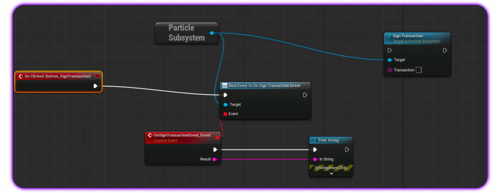500x193 pixels.
Task: Select On Clicked (Button_SignTransaction) node title
Action: click(58, 76)
